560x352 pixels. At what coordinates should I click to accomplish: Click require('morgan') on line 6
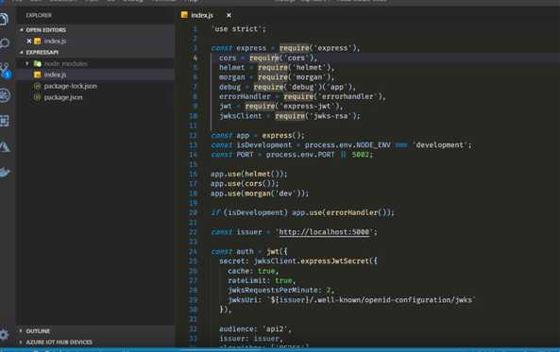(296, 77)
